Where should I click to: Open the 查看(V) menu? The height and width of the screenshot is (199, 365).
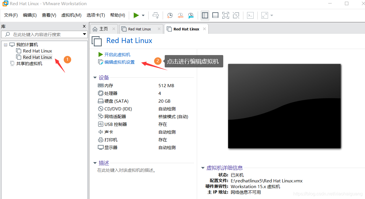coord(49,15)
